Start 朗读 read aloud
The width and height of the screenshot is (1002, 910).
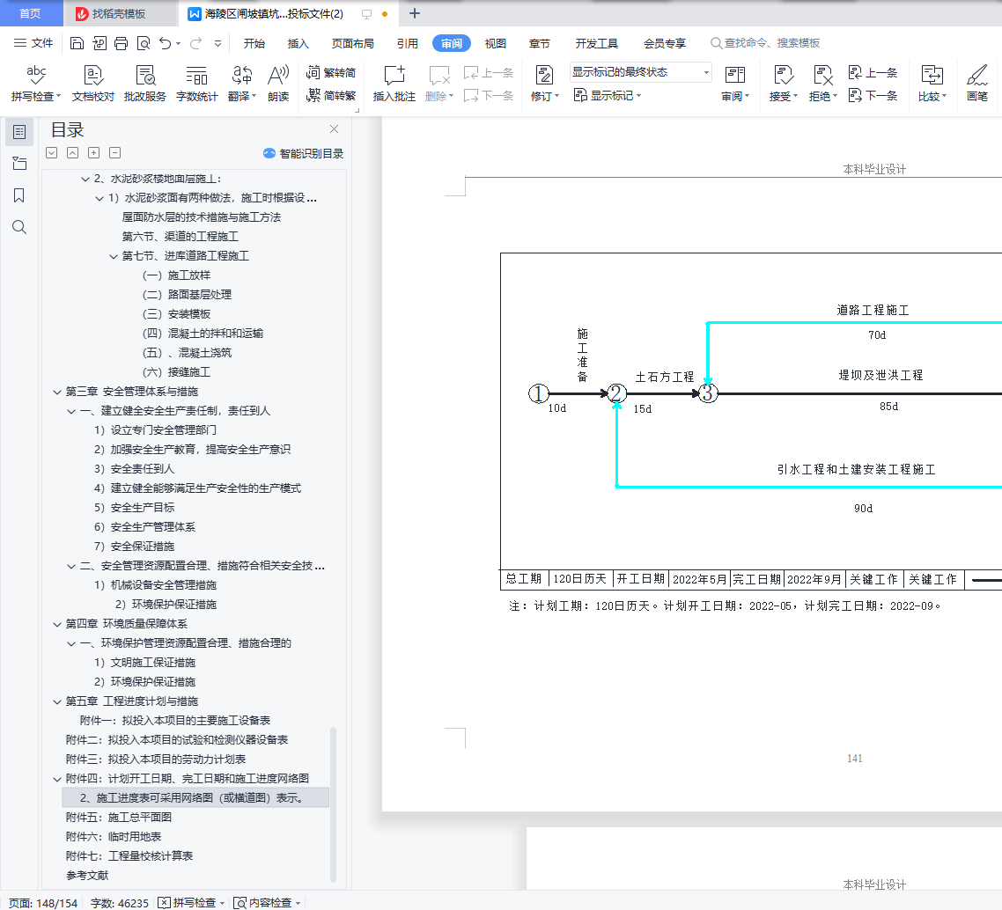pyautogui.click(x=278, y=83)
